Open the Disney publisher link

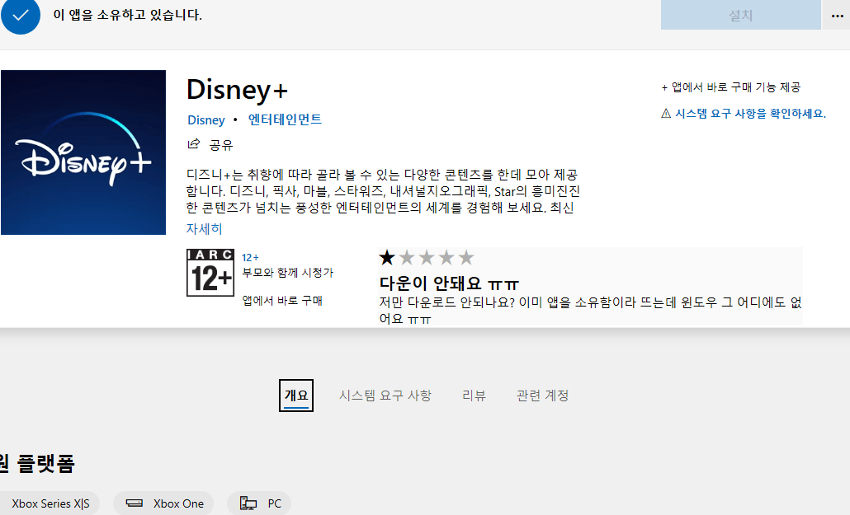click(x=206, y=119)
